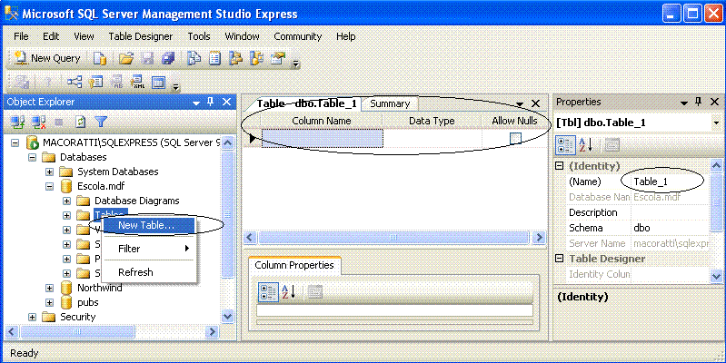726x363 pixels.
Task: Click the Data Type cell in first row
Action: (x=432, y=138)
